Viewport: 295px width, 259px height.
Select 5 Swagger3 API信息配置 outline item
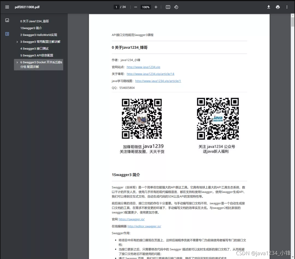coord(37,55)
